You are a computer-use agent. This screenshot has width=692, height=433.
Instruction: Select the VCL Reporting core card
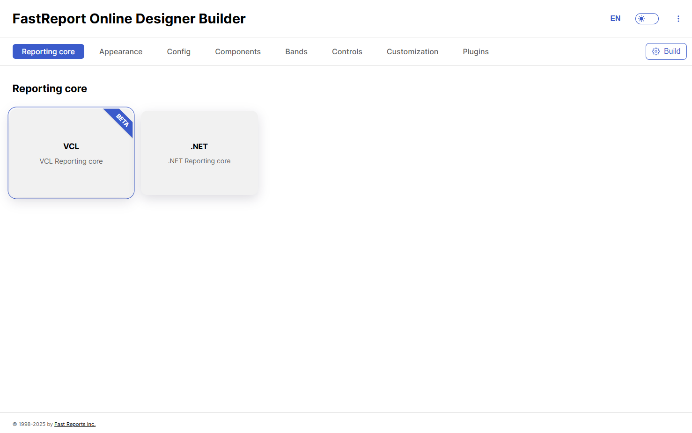pos(71,153)
